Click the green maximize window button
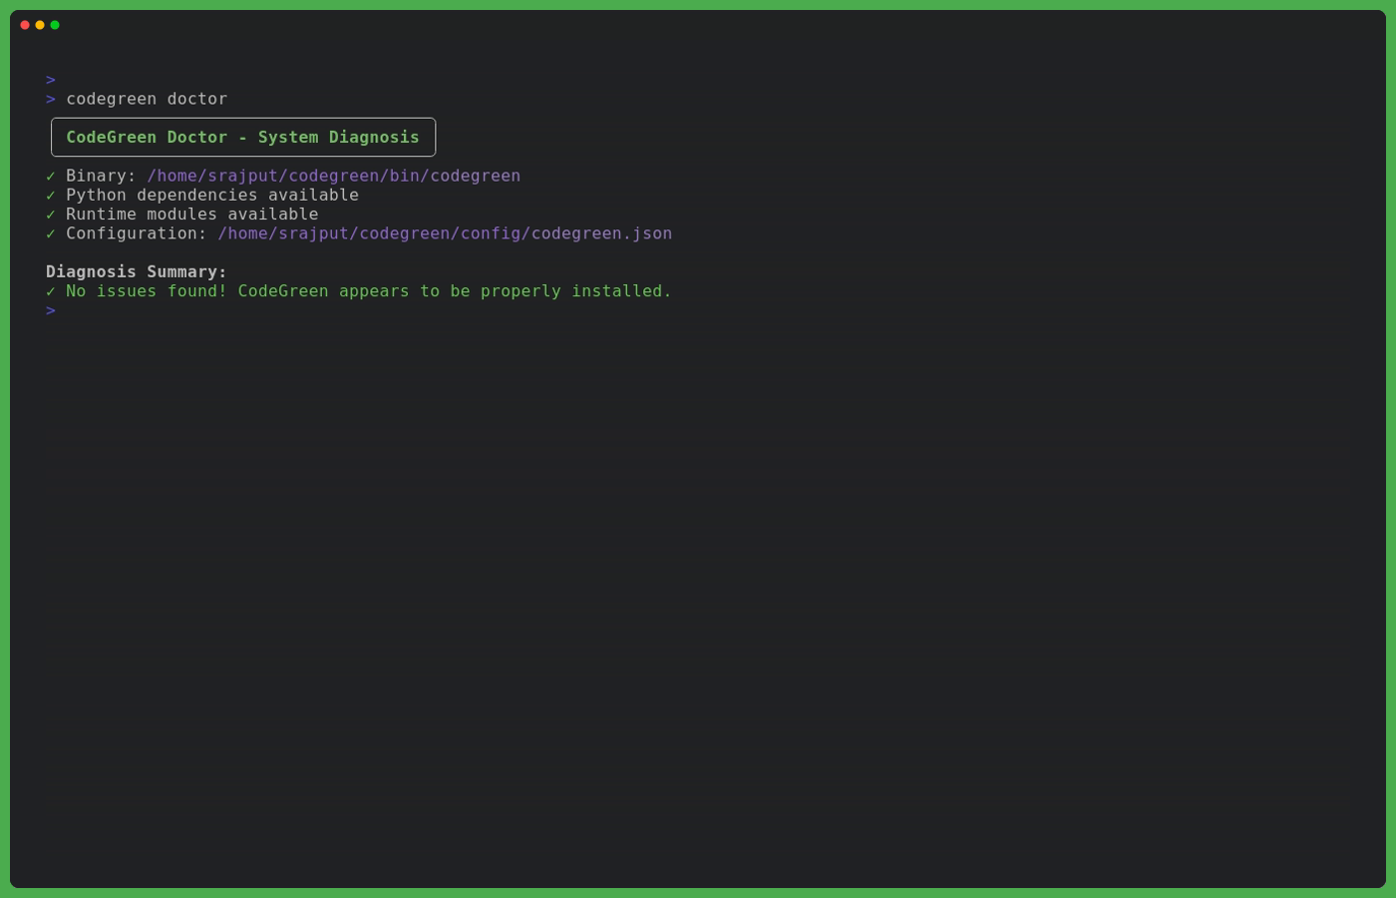Viewport: 1396px width, 898px height. tap(55, 25)
